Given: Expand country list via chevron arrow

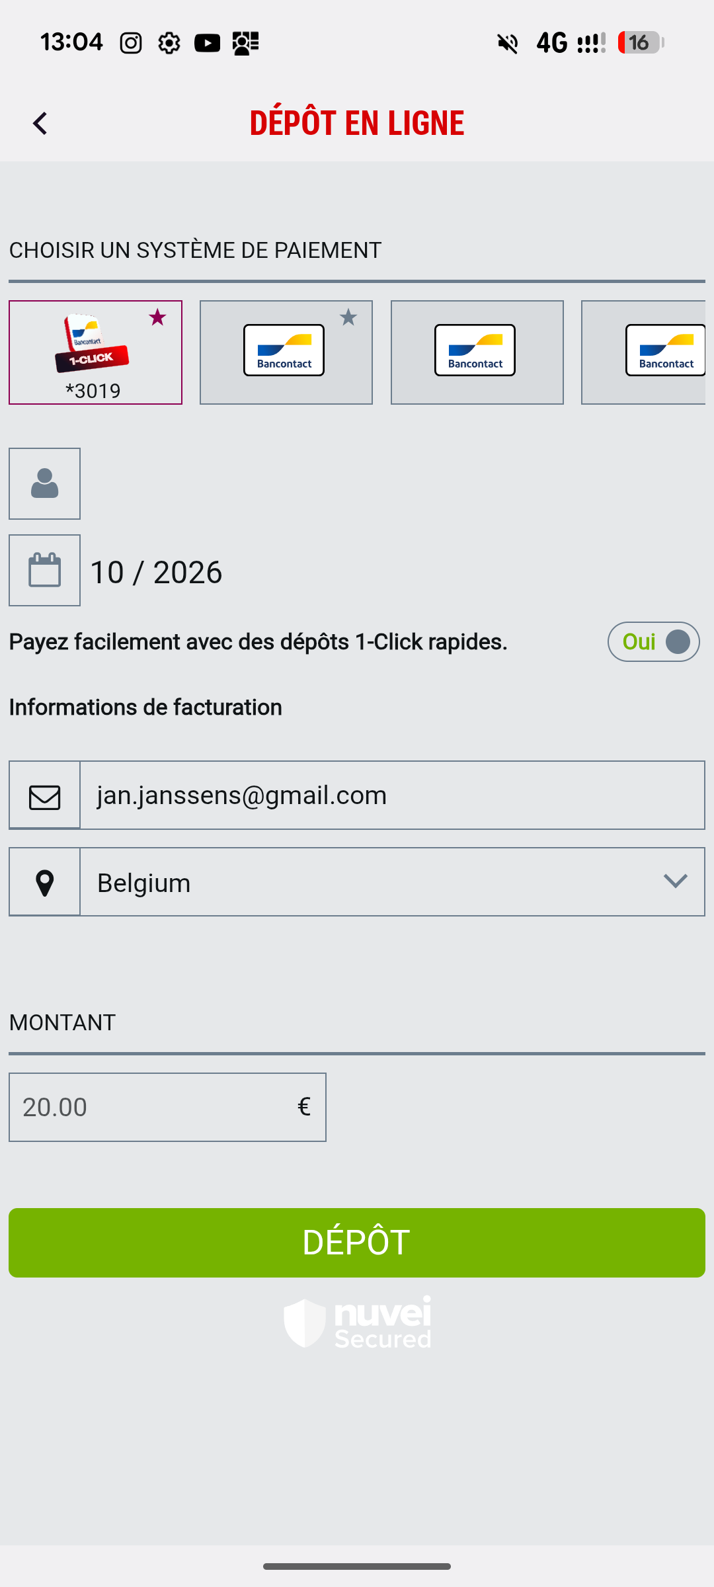Looking at the screenshot, I should (x=675, y=881).
